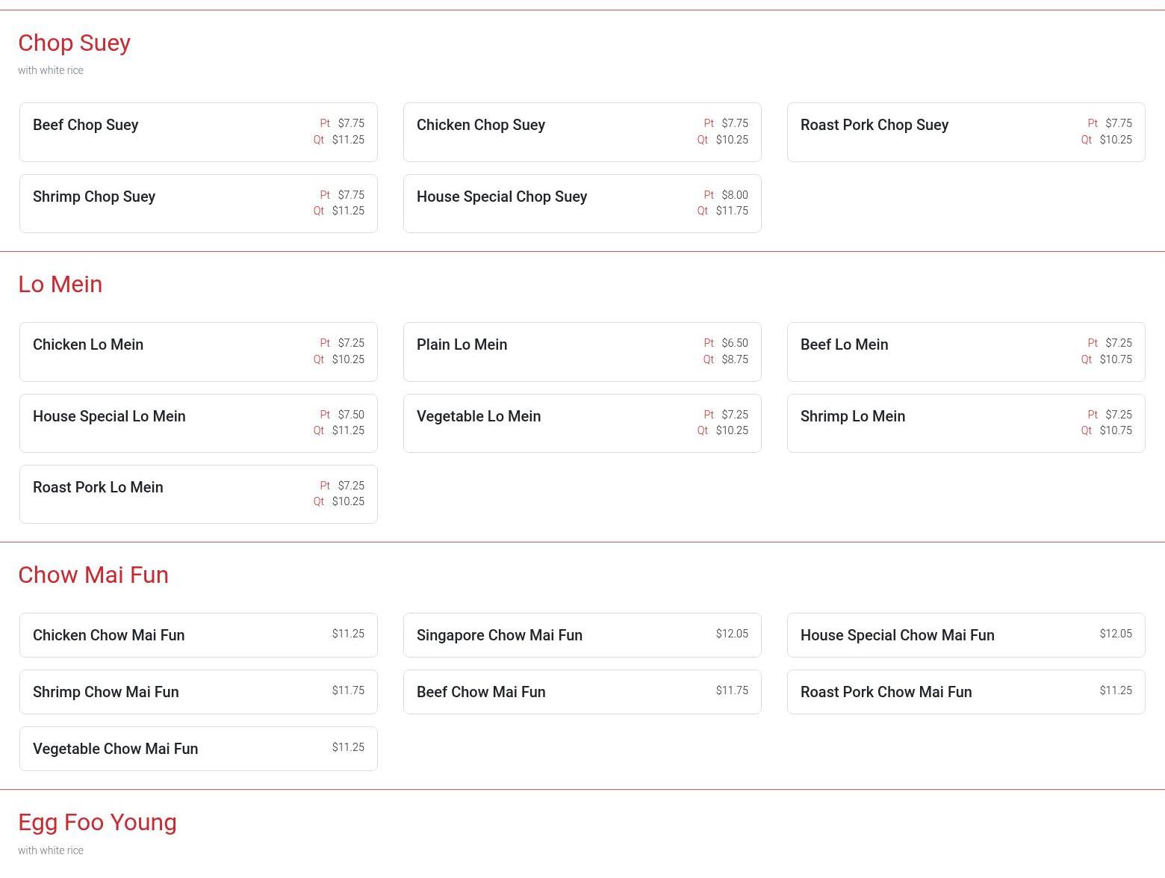Select the Beef Lo Mein dish
This screenshot has height=878, width=1165.
point(966,352)
